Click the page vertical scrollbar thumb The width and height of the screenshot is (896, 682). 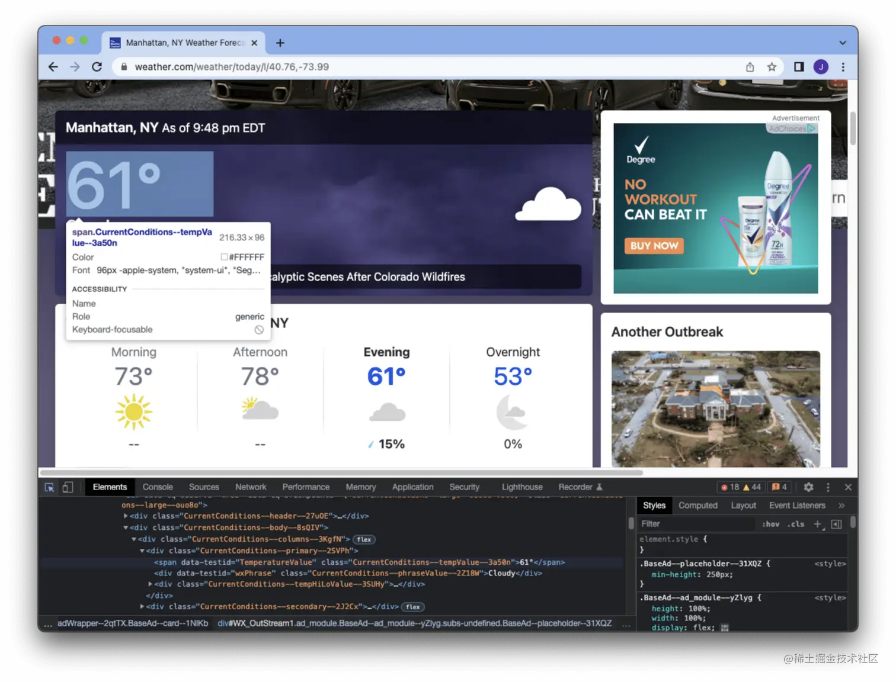click(853, 128)
